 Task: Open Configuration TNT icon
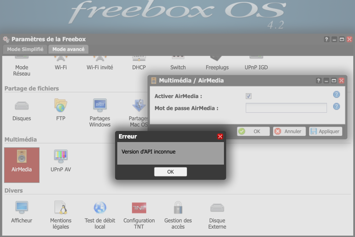point(139,215)
